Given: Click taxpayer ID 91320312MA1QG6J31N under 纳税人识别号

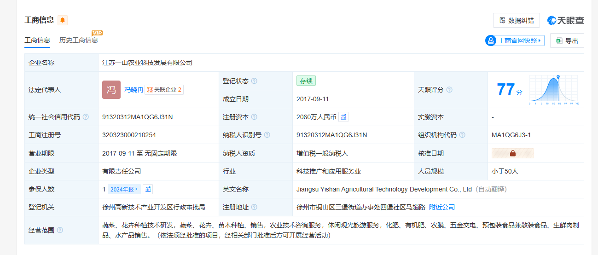Looking at the screenshot, I should click(332, 135).
